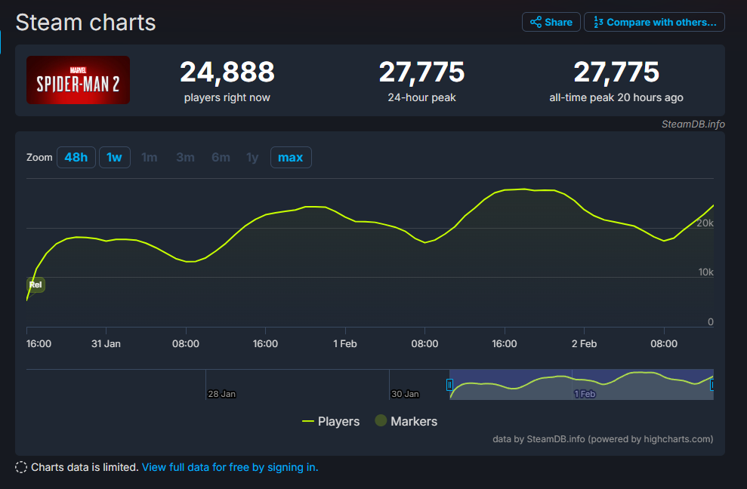
Task: Click the dashed circle icon beside 'Charts data is limited'
Action: [x=21, y=467]
